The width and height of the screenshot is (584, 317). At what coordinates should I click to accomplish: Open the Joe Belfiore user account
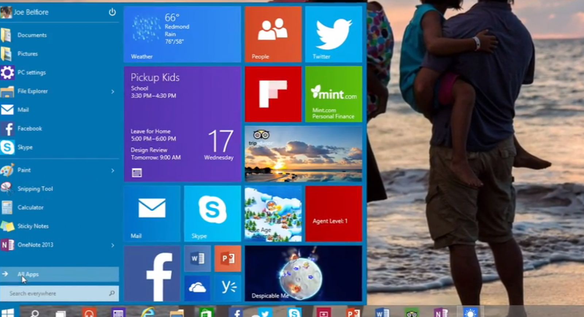(25, 12)
